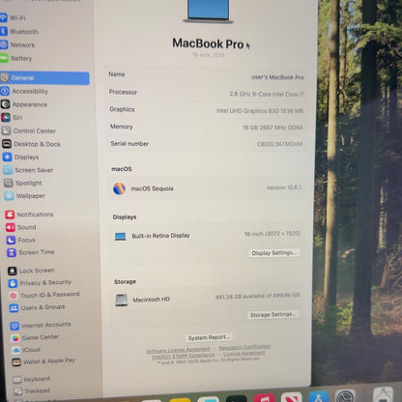Select Sound in the sidebar
The width and height of the screenshot is (402, 402).
click(21, 227)
